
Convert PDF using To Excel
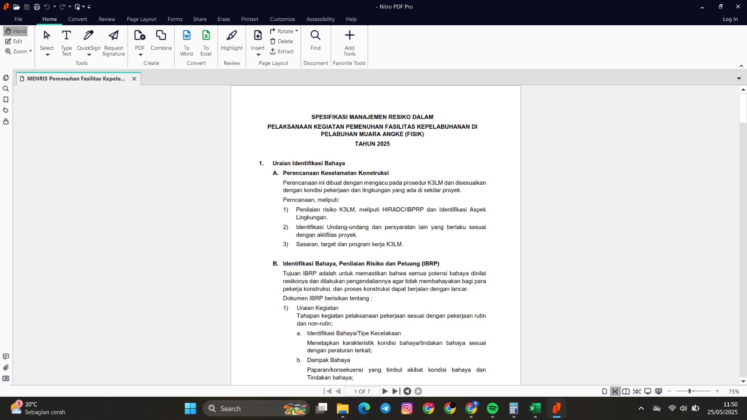coord(206,42)
